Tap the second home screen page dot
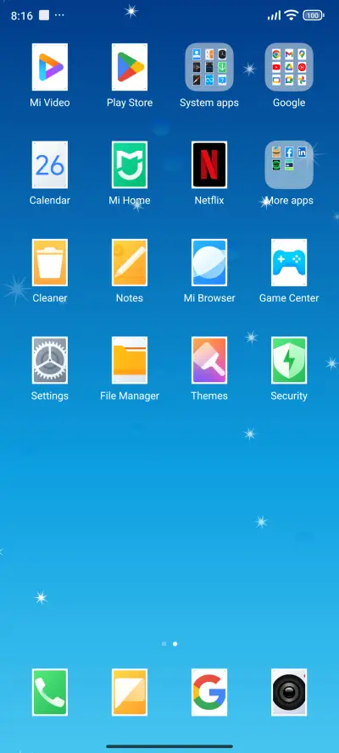This screenshot has height=753, width=339. point(175,644)
